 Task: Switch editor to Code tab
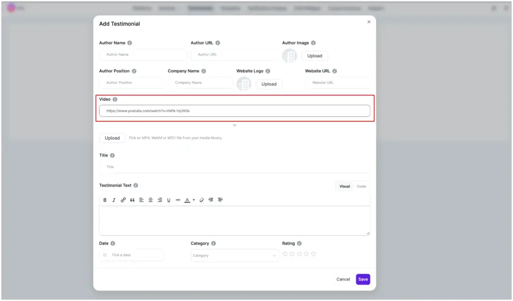pyautogui.click(x=362, y=186)
